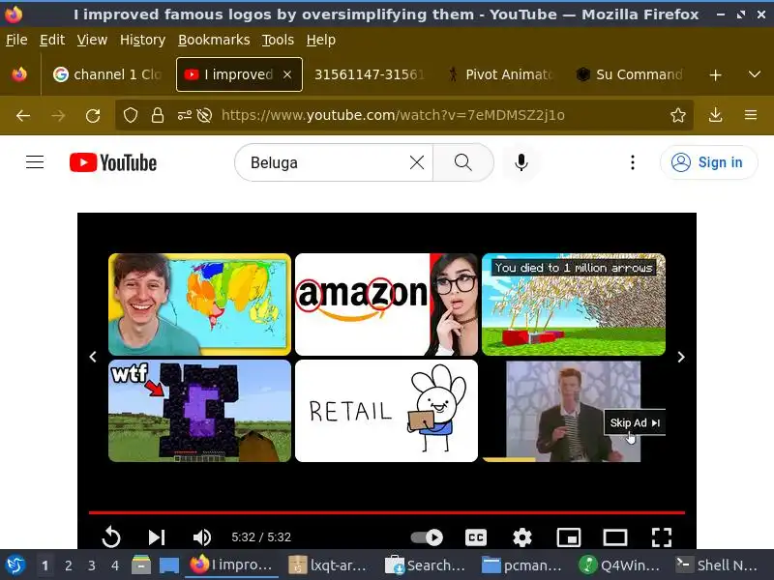Image resolution: width=774 pixels, height=580 pixels.
Task: Switch to Pivot Animator tab
Action: point(501,74)
